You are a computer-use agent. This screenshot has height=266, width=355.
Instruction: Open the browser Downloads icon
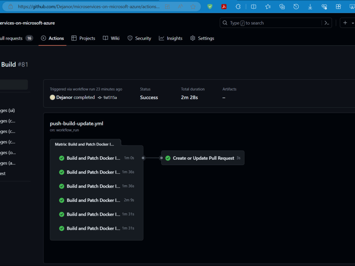310,6
